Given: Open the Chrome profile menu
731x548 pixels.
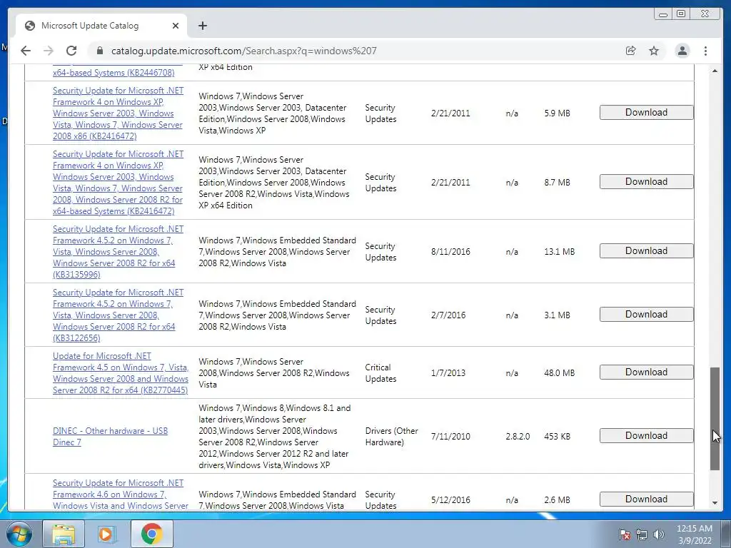Looking at the screenshot, I should coord(682,51).
